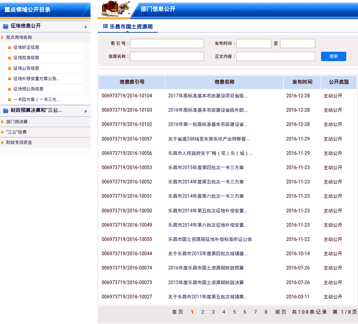
Task: Expand 征地信息公开 section arrow
Action: (85, 27)
